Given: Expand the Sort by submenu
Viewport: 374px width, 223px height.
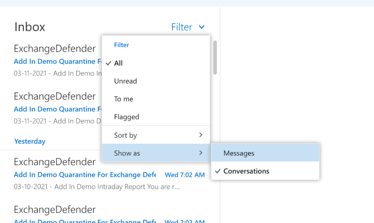Looking at the screenshot, I should pyautogui.click(x=140, y=135).
